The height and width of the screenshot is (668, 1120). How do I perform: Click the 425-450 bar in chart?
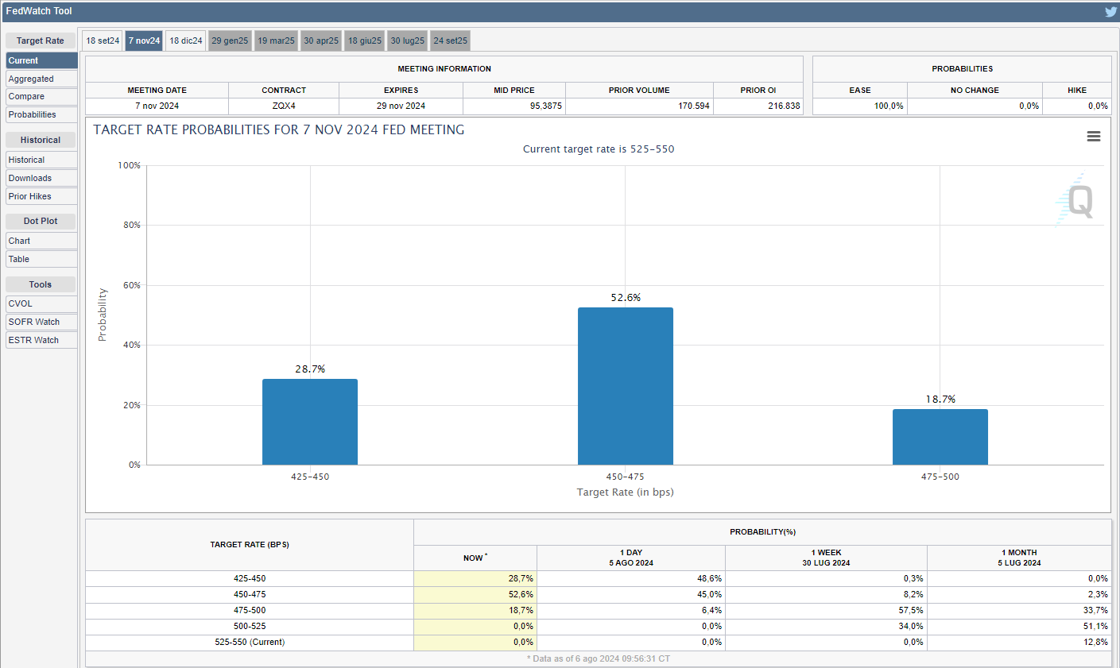pos(310,422)
